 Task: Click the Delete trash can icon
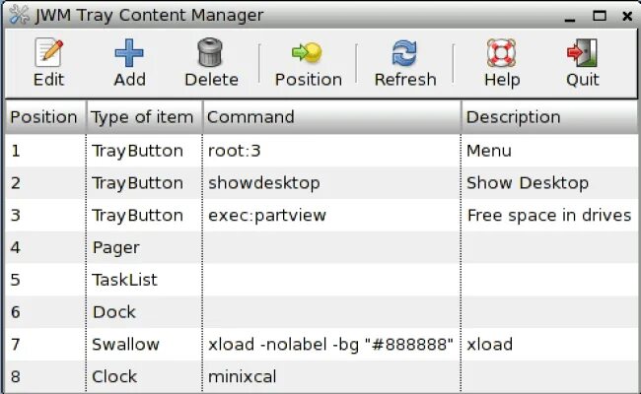tap(210, 52)
